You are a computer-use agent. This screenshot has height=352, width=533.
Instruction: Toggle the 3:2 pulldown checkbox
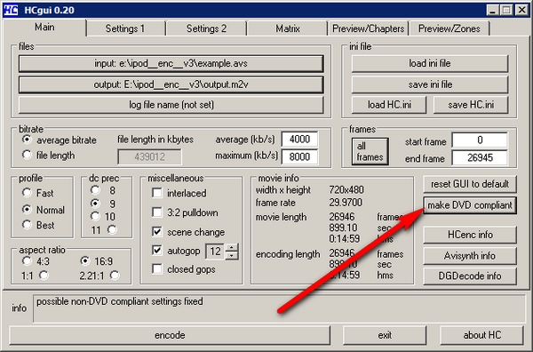coord(157,212)
